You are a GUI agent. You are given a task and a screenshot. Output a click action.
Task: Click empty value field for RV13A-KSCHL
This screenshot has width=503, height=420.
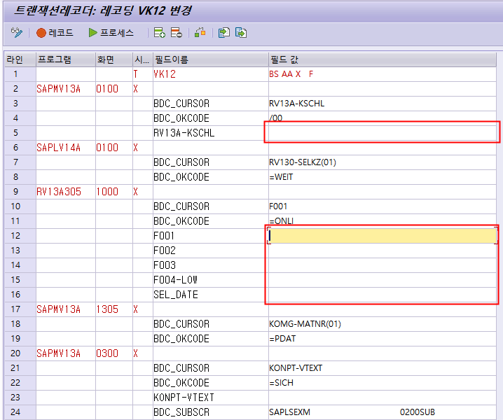click(x=383, y=133)
